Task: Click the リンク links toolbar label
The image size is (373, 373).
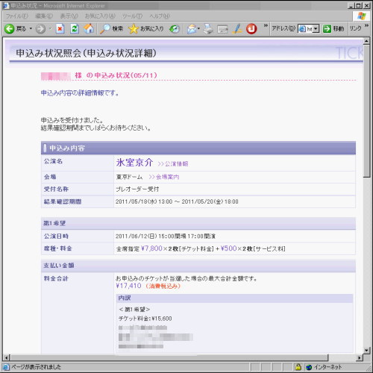Action: 355,28
